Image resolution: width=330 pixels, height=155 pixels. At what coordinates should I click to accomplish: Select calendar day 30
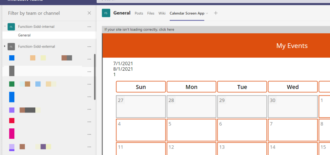pos(293,107)
